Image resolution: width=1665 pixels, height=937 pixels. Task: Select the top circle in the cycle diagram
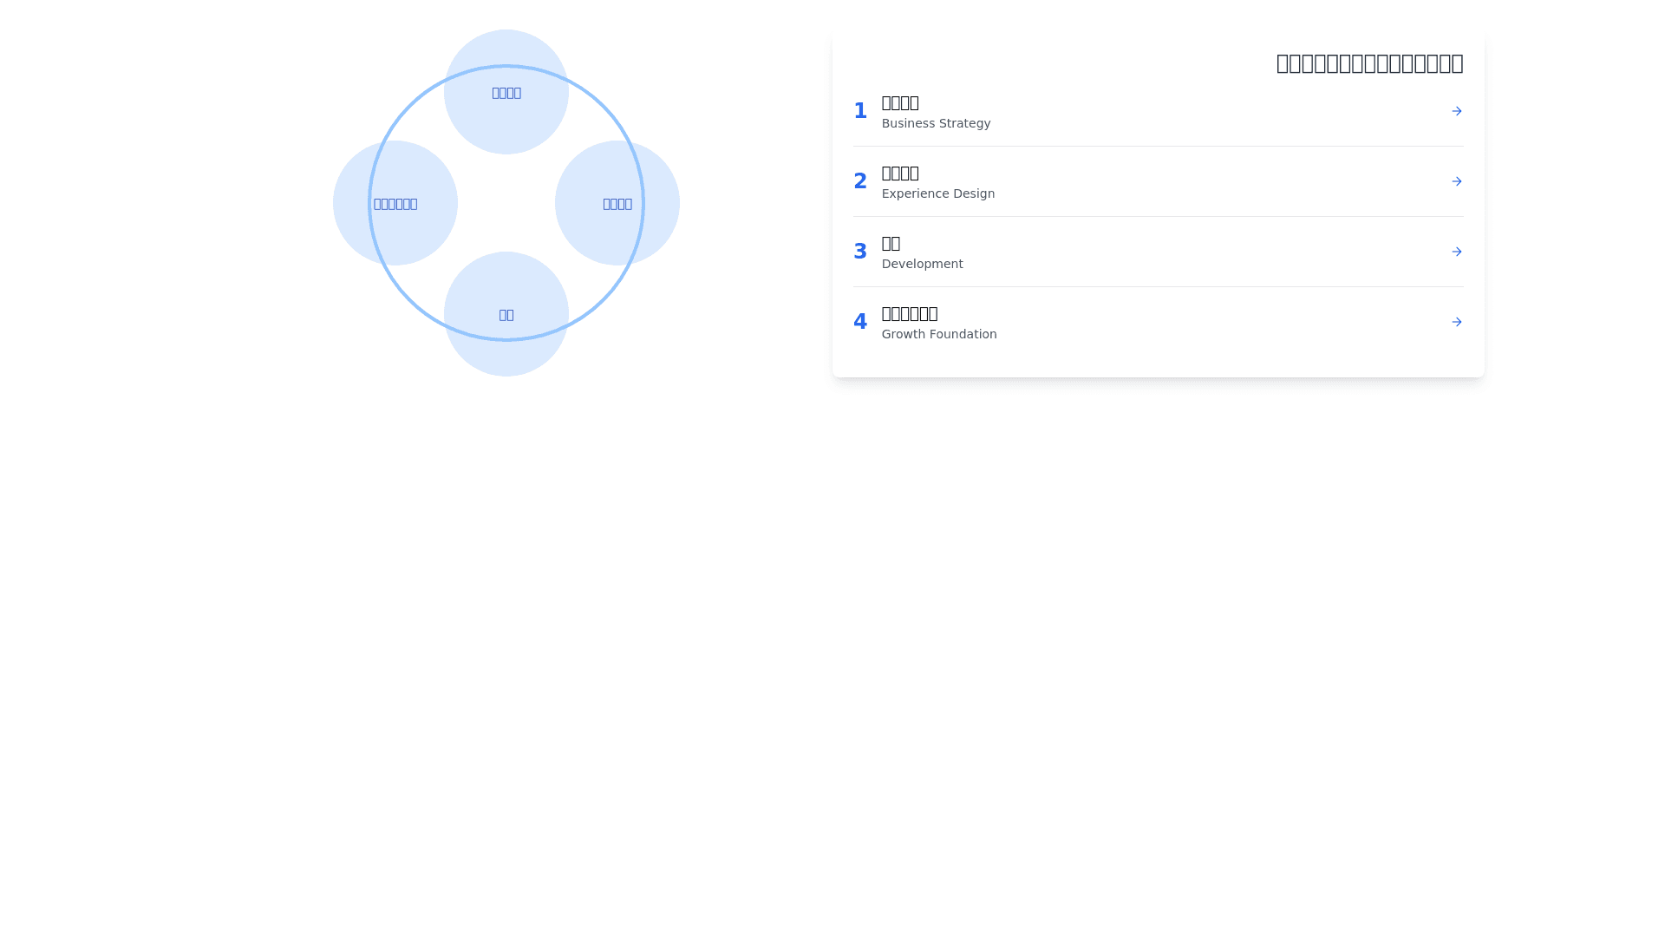pyautogui.click(x=506, y=92)
